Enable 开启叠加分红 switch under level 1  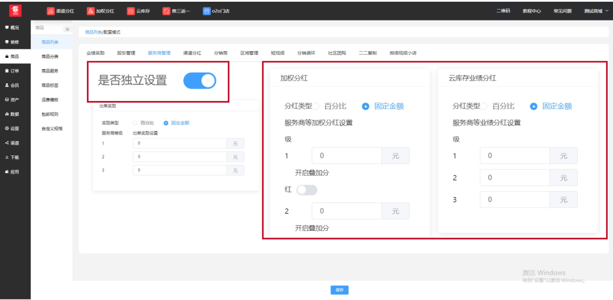pos(307,190)
